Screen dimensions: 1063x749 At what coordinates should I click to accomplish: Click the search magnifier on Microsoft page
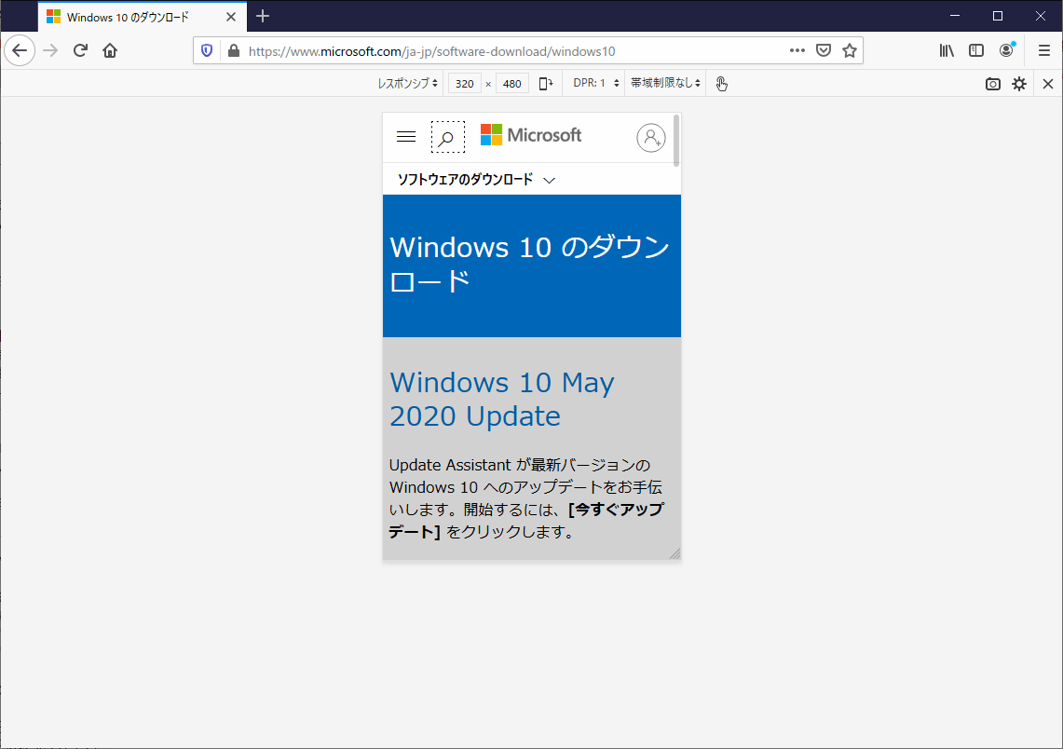[448, 138]
